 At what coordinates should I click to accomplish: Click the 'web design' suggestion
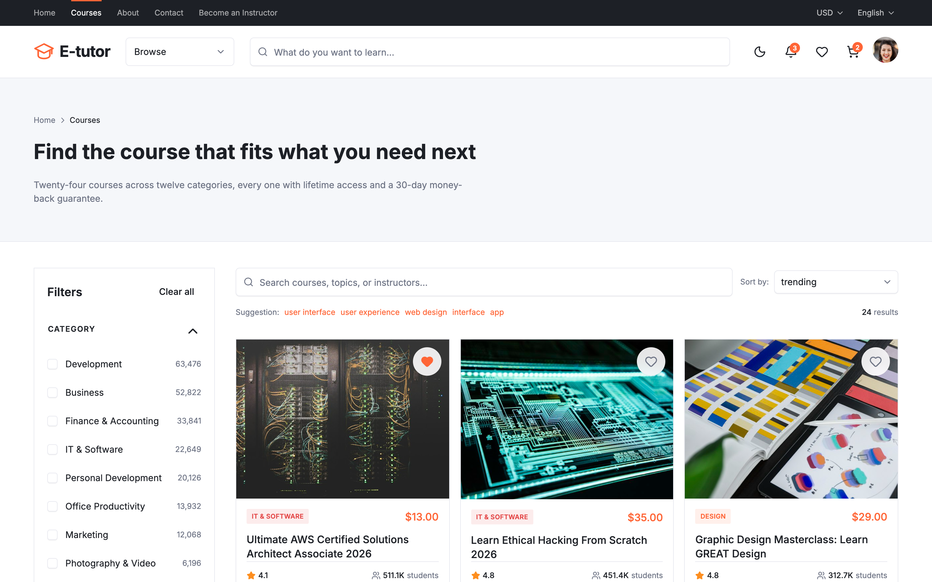pyautogui.click(x=426, y=312)
